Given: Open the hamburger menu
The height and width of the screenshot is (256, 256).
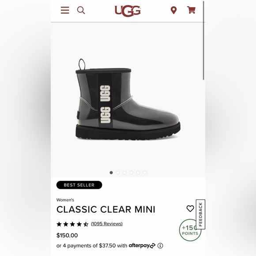Looking at the screenshot, I should [x=65, y=10].
